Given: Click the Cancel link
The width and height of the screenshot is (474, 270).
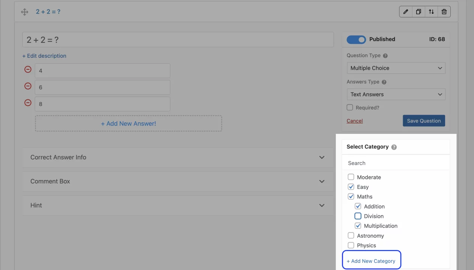Looking at the screenshot, I should coord(355,121).
